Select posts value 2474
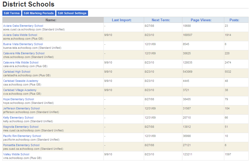The image size is (251, 165). 228,62
